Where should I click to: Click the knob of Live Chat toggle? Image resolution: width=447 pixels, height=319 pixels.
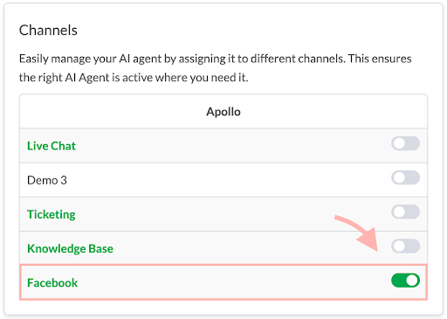click(399, 143)
